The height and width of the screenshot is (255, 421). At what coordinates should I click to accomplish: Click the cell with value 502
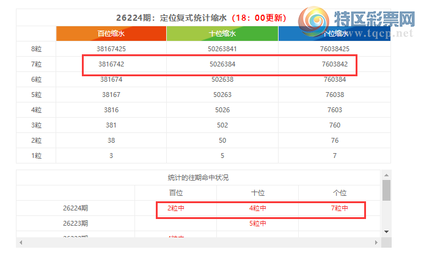point(222,125)
